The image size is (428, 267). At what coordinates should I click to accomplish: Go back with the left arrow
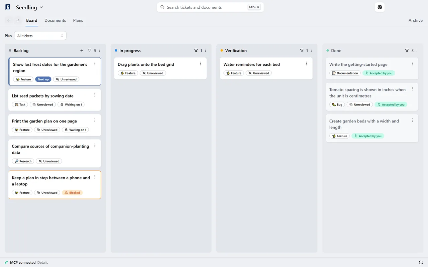pyautogui.click(x=9, y=20)
